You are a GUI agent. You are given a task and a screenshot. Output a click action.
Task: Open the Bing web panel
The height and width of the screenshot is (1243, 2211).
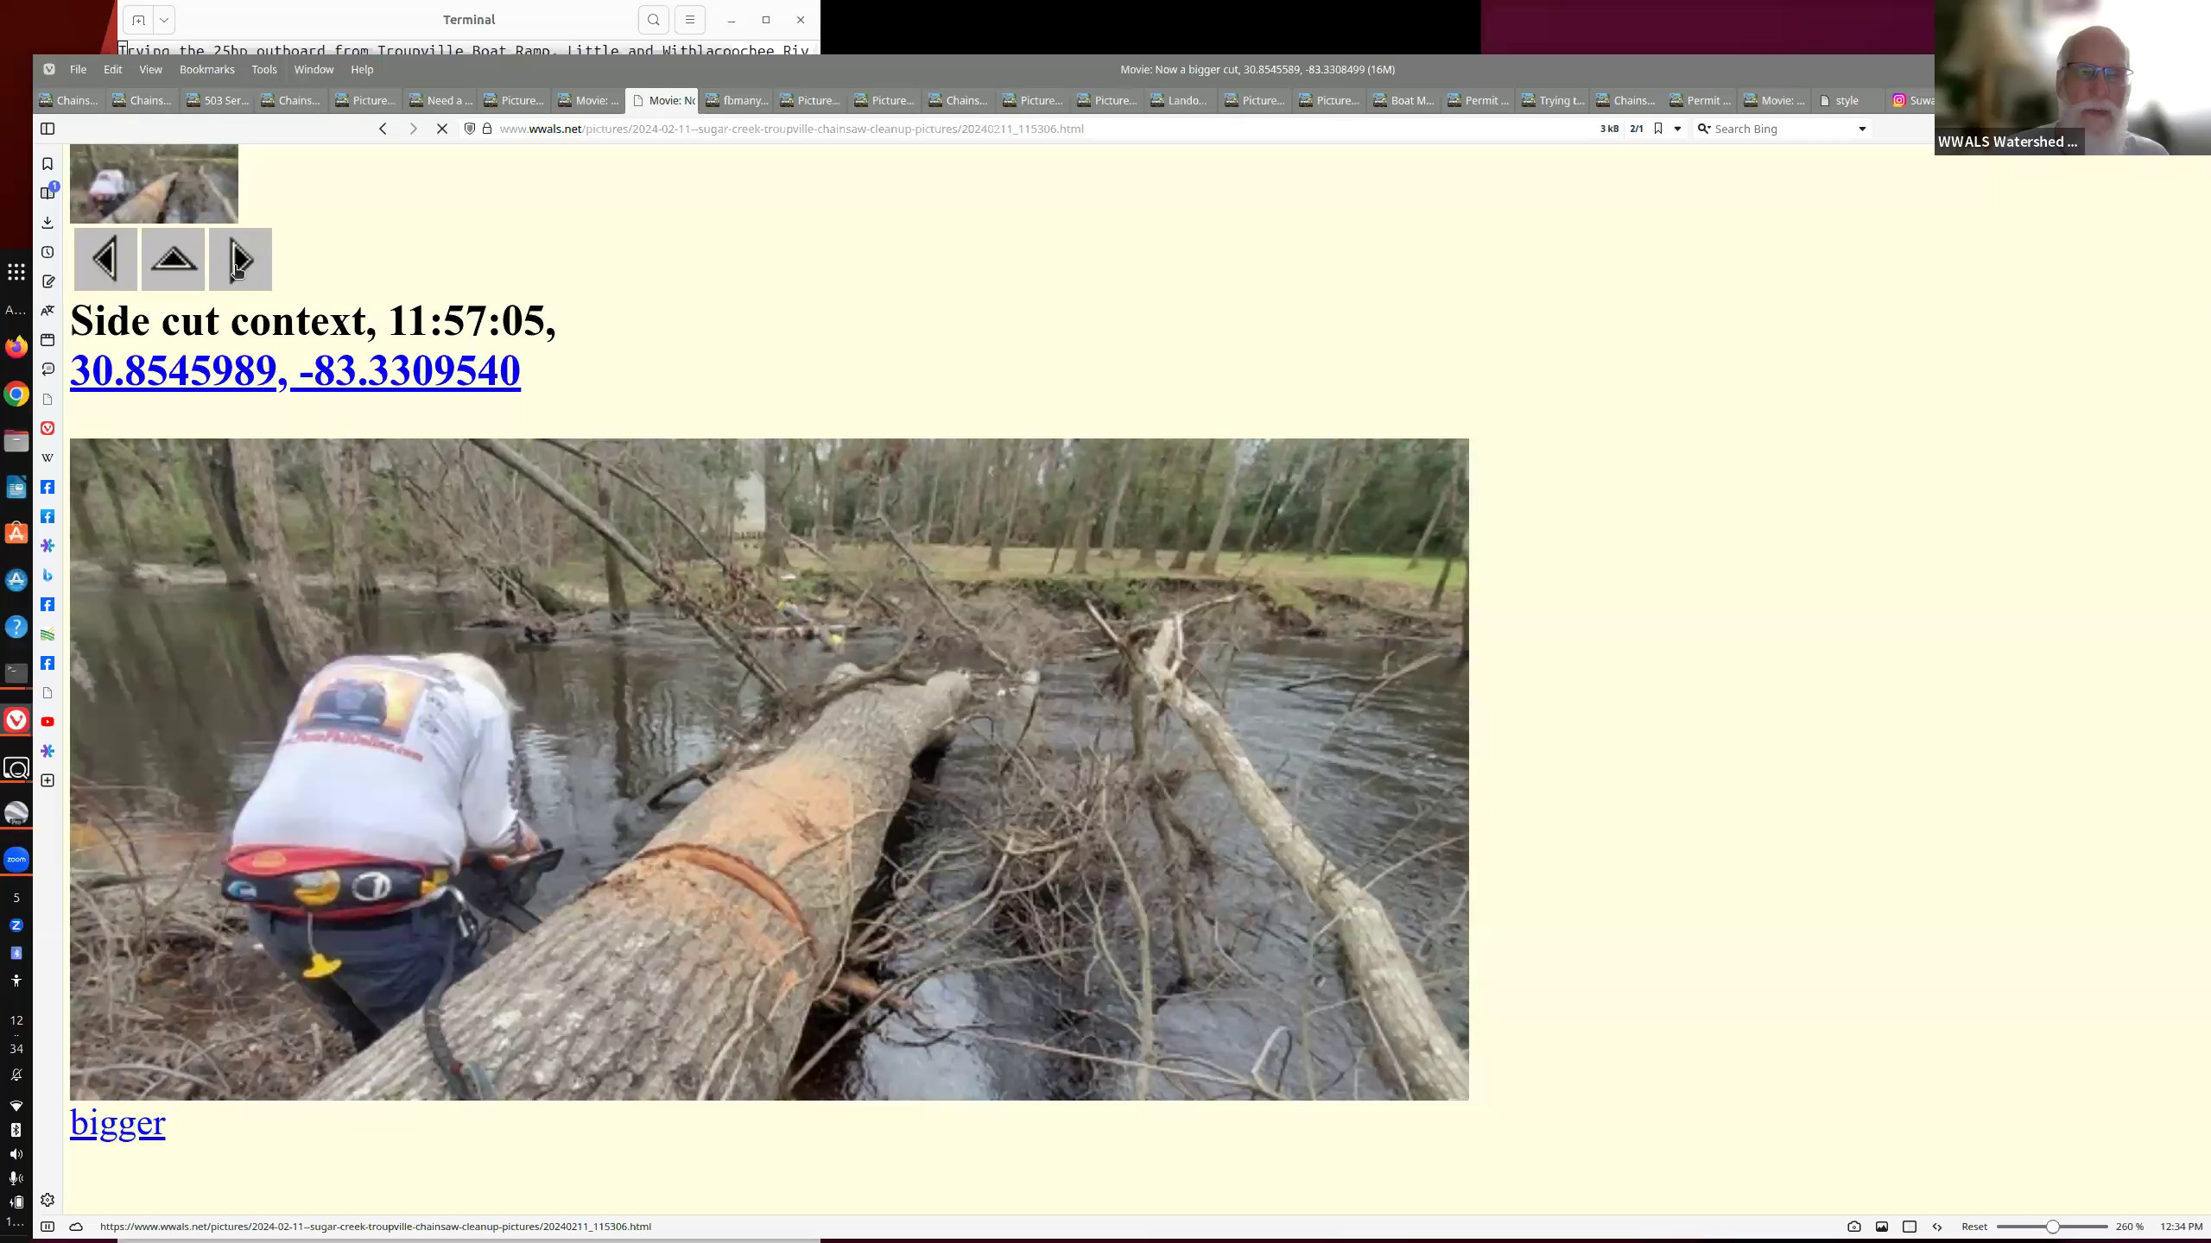click(x=48, y=575)
